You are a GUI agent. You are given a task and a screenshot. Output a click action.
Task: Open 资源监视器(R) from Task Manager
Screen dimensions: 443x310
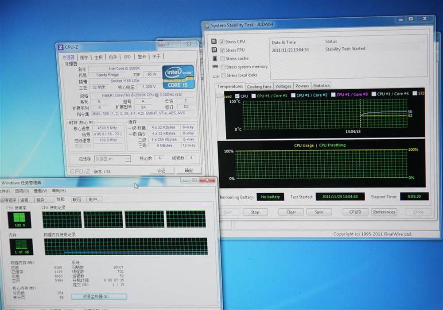(x=99, y=296)
